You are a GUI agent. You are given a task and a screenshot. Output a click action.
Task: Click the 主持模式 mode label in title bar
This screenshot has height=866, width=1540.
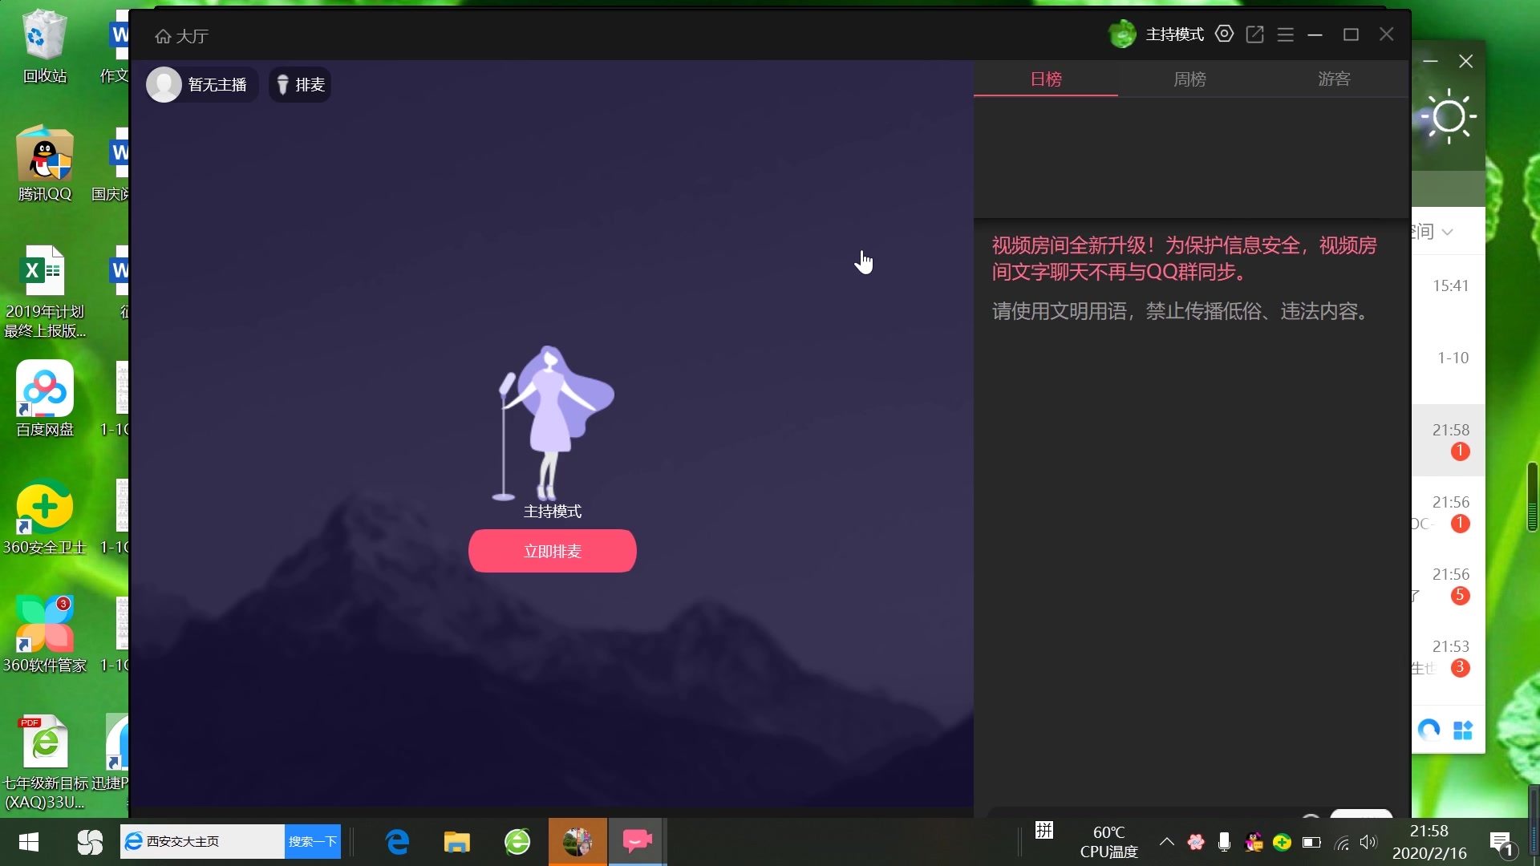click(1174, 34)
